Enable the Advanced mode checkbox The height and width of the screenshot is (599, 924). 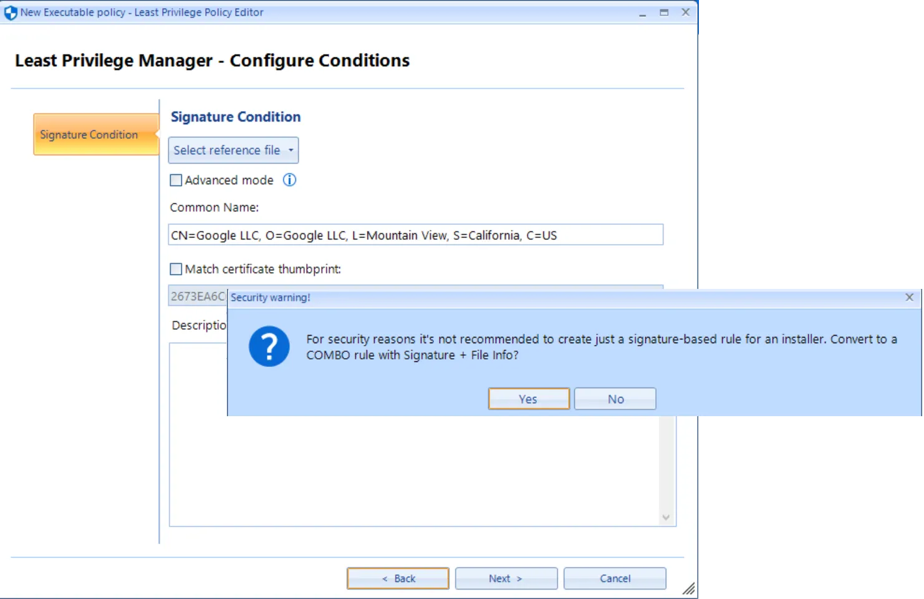(x=175, y=180)
